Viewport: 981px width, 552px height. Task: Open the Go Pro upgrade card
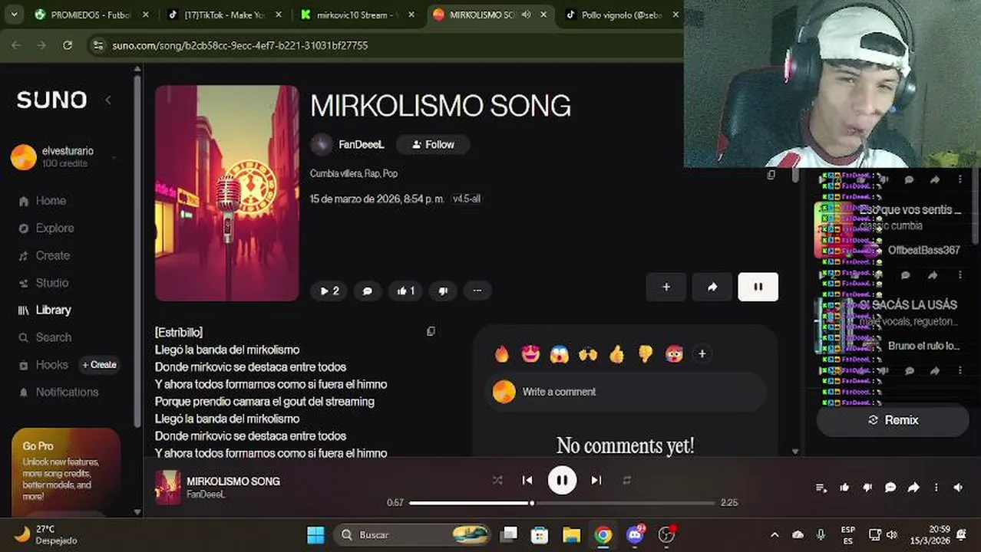pos(66,470)
